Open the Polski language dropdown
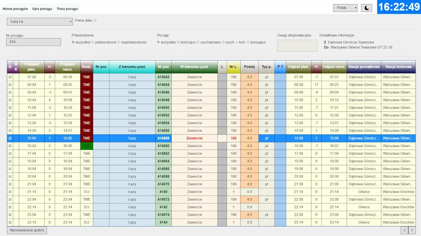The height and width of the screenshot is (236, 421). coord(345,8)
